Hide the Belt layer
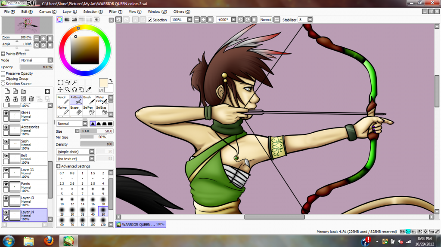 point(6,156)
